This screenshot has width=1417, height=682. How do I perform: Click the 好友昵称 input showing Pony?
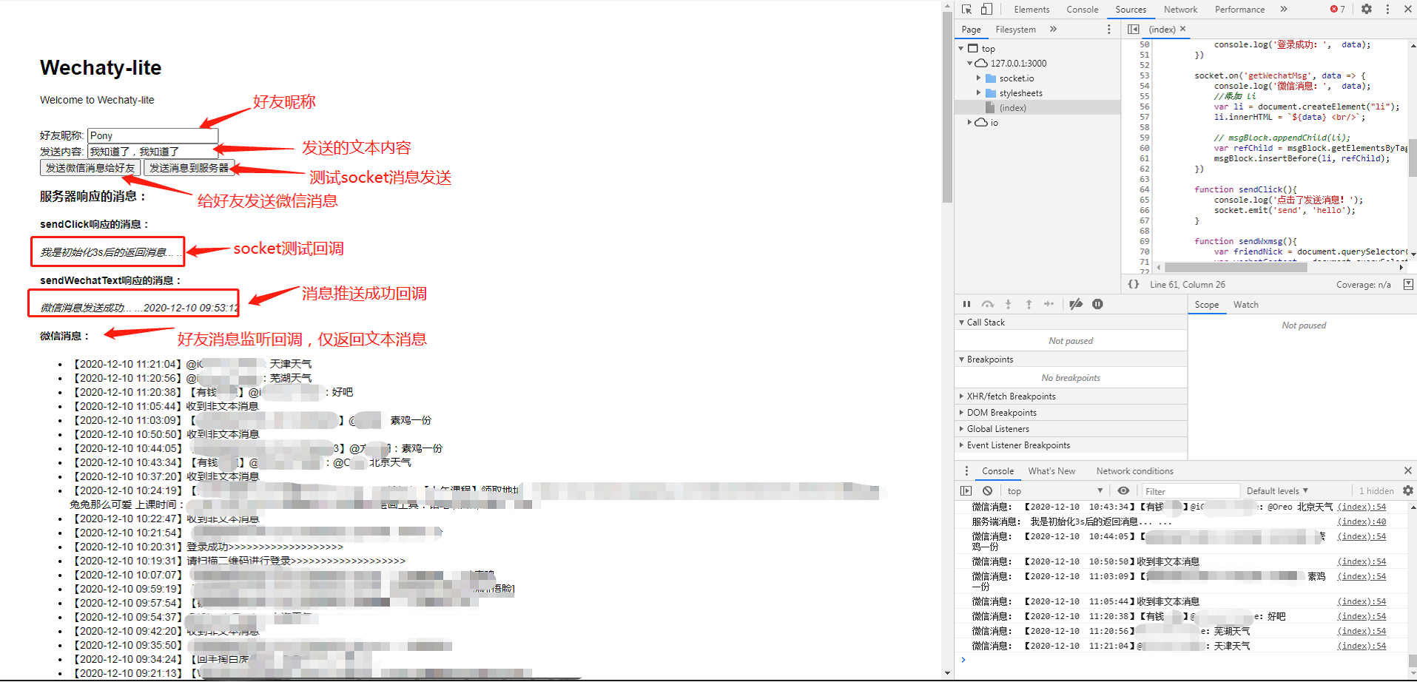tap(152, 135)
